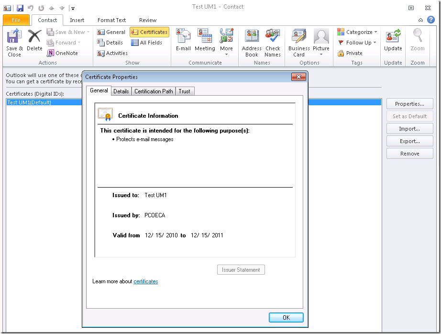Open Business Card options
This screenshot has height=334, width=441.
pyautogui.click(x=299, y=43)
